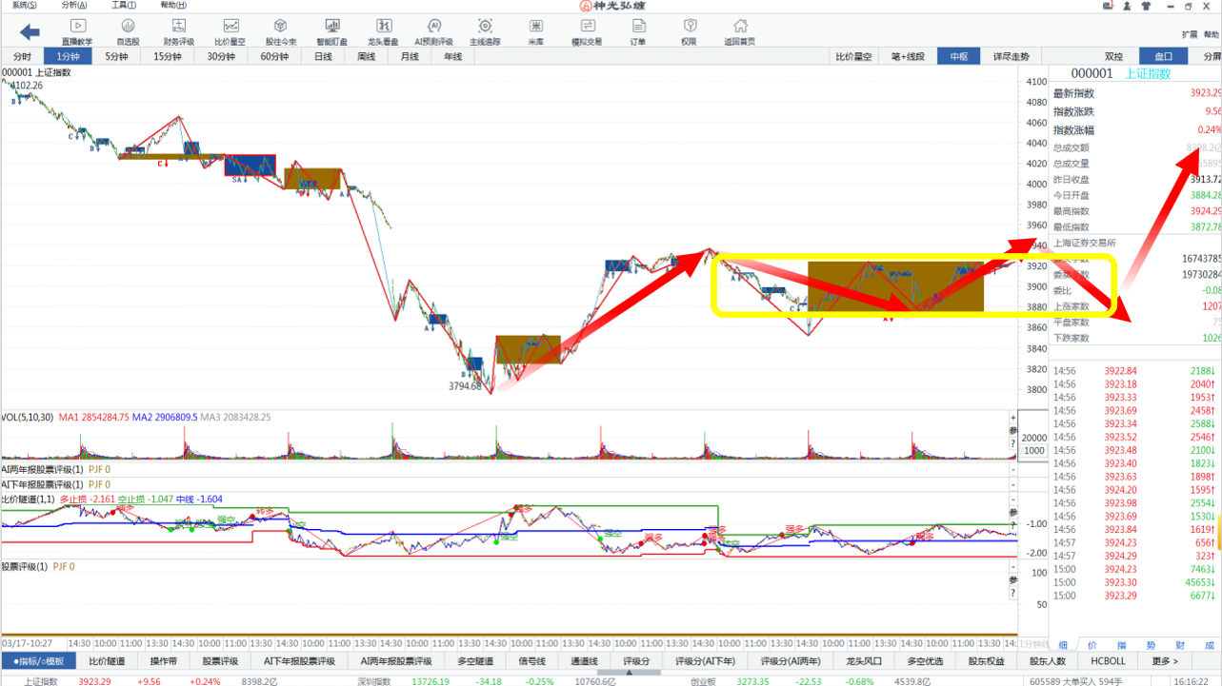Viewport: 1222px width, 686px height.
Task: Click the 双控 panel button
Action: point(1113,56)
